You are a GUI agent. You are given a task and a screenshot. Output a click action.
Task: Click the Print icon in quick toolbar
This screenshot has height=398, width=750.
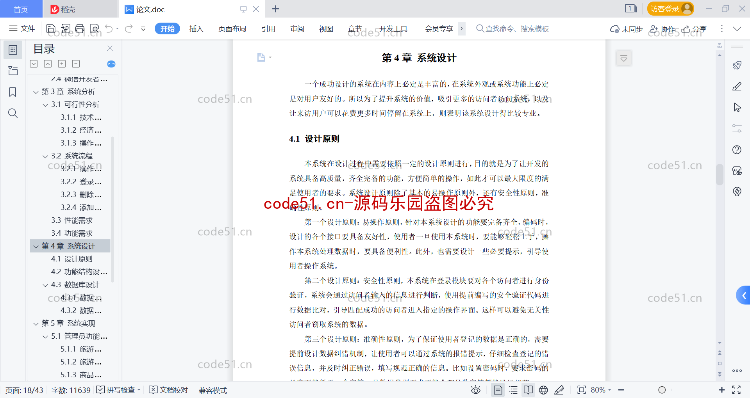click(80, 28)
